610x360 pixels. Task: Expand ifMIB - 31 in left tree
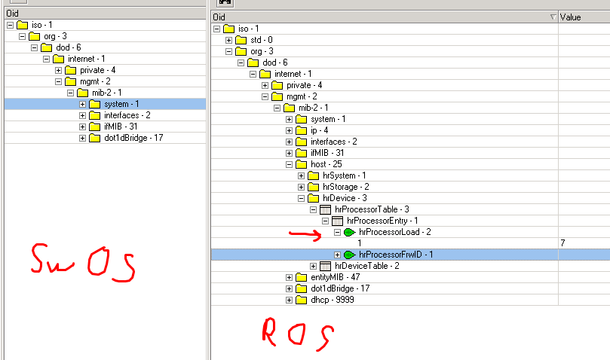[82, 127]
